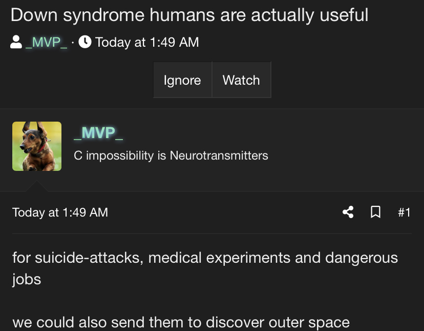Click the divider line under post timestamp
The width and height of the screenshot is (424, 331).
(x=212, y=233)
